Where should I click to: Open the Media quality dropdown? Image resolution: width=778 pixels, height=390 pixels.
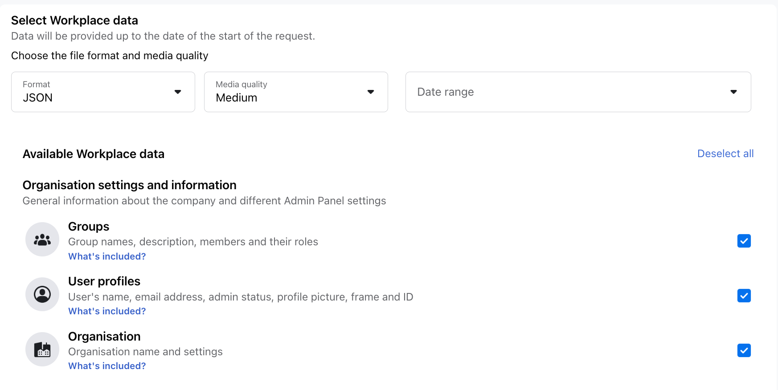click(x=296, y=92)
